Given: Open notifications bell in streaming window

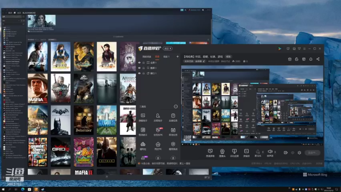Looking at the screenshot, I should point(311,59).
